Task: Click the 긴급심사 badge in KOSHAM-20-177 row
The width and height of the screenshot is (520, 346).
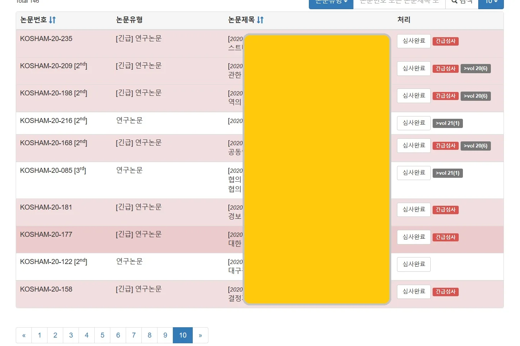Action: click(x=446, y=237)
